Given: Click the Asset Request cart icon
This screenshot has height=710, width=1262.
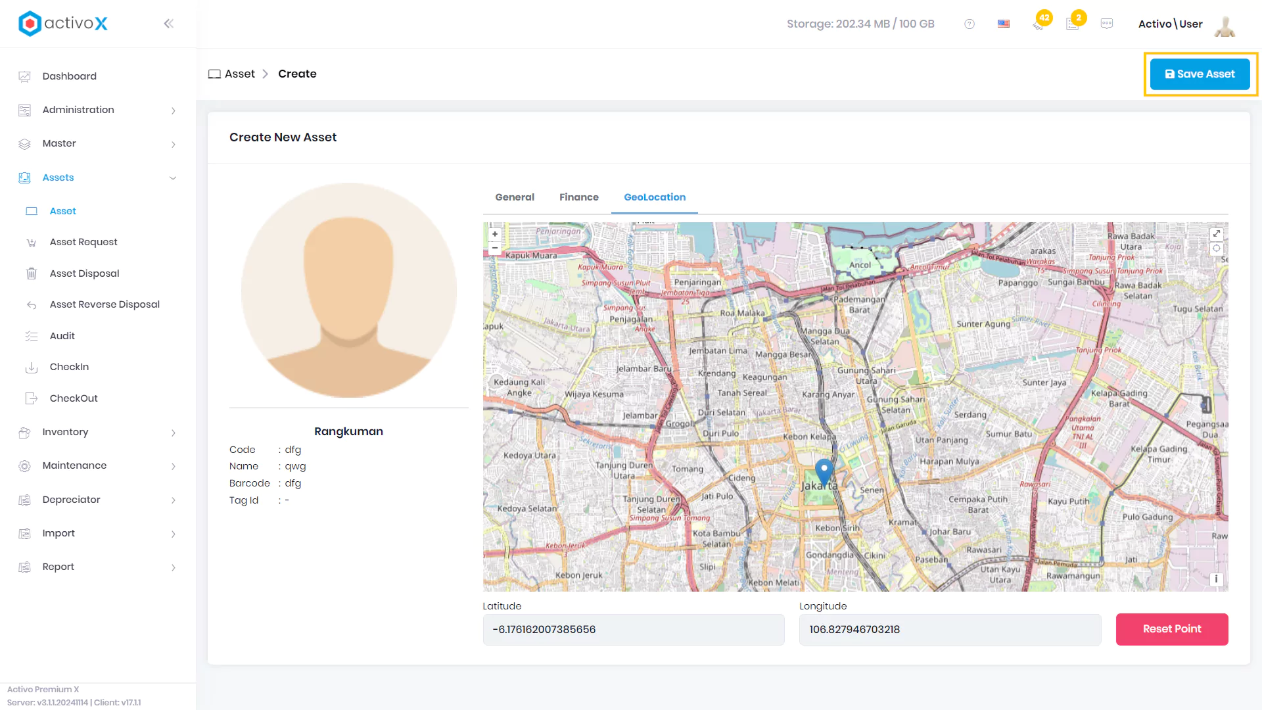Looking at the screenshot, I should [x=32, y=243].
